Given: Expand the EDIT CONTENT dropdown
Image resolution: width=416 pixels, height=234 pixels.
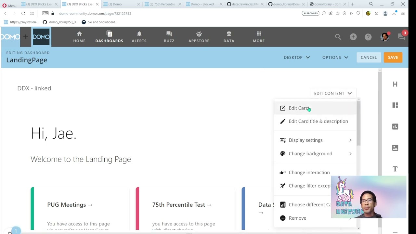Looking at the screenshot, I should coord(333,93).
